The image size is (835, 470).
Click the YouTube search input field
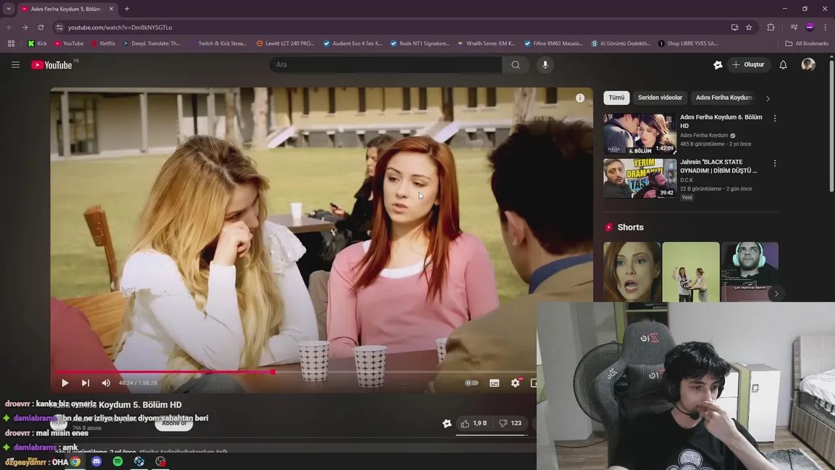coord(386,65)
